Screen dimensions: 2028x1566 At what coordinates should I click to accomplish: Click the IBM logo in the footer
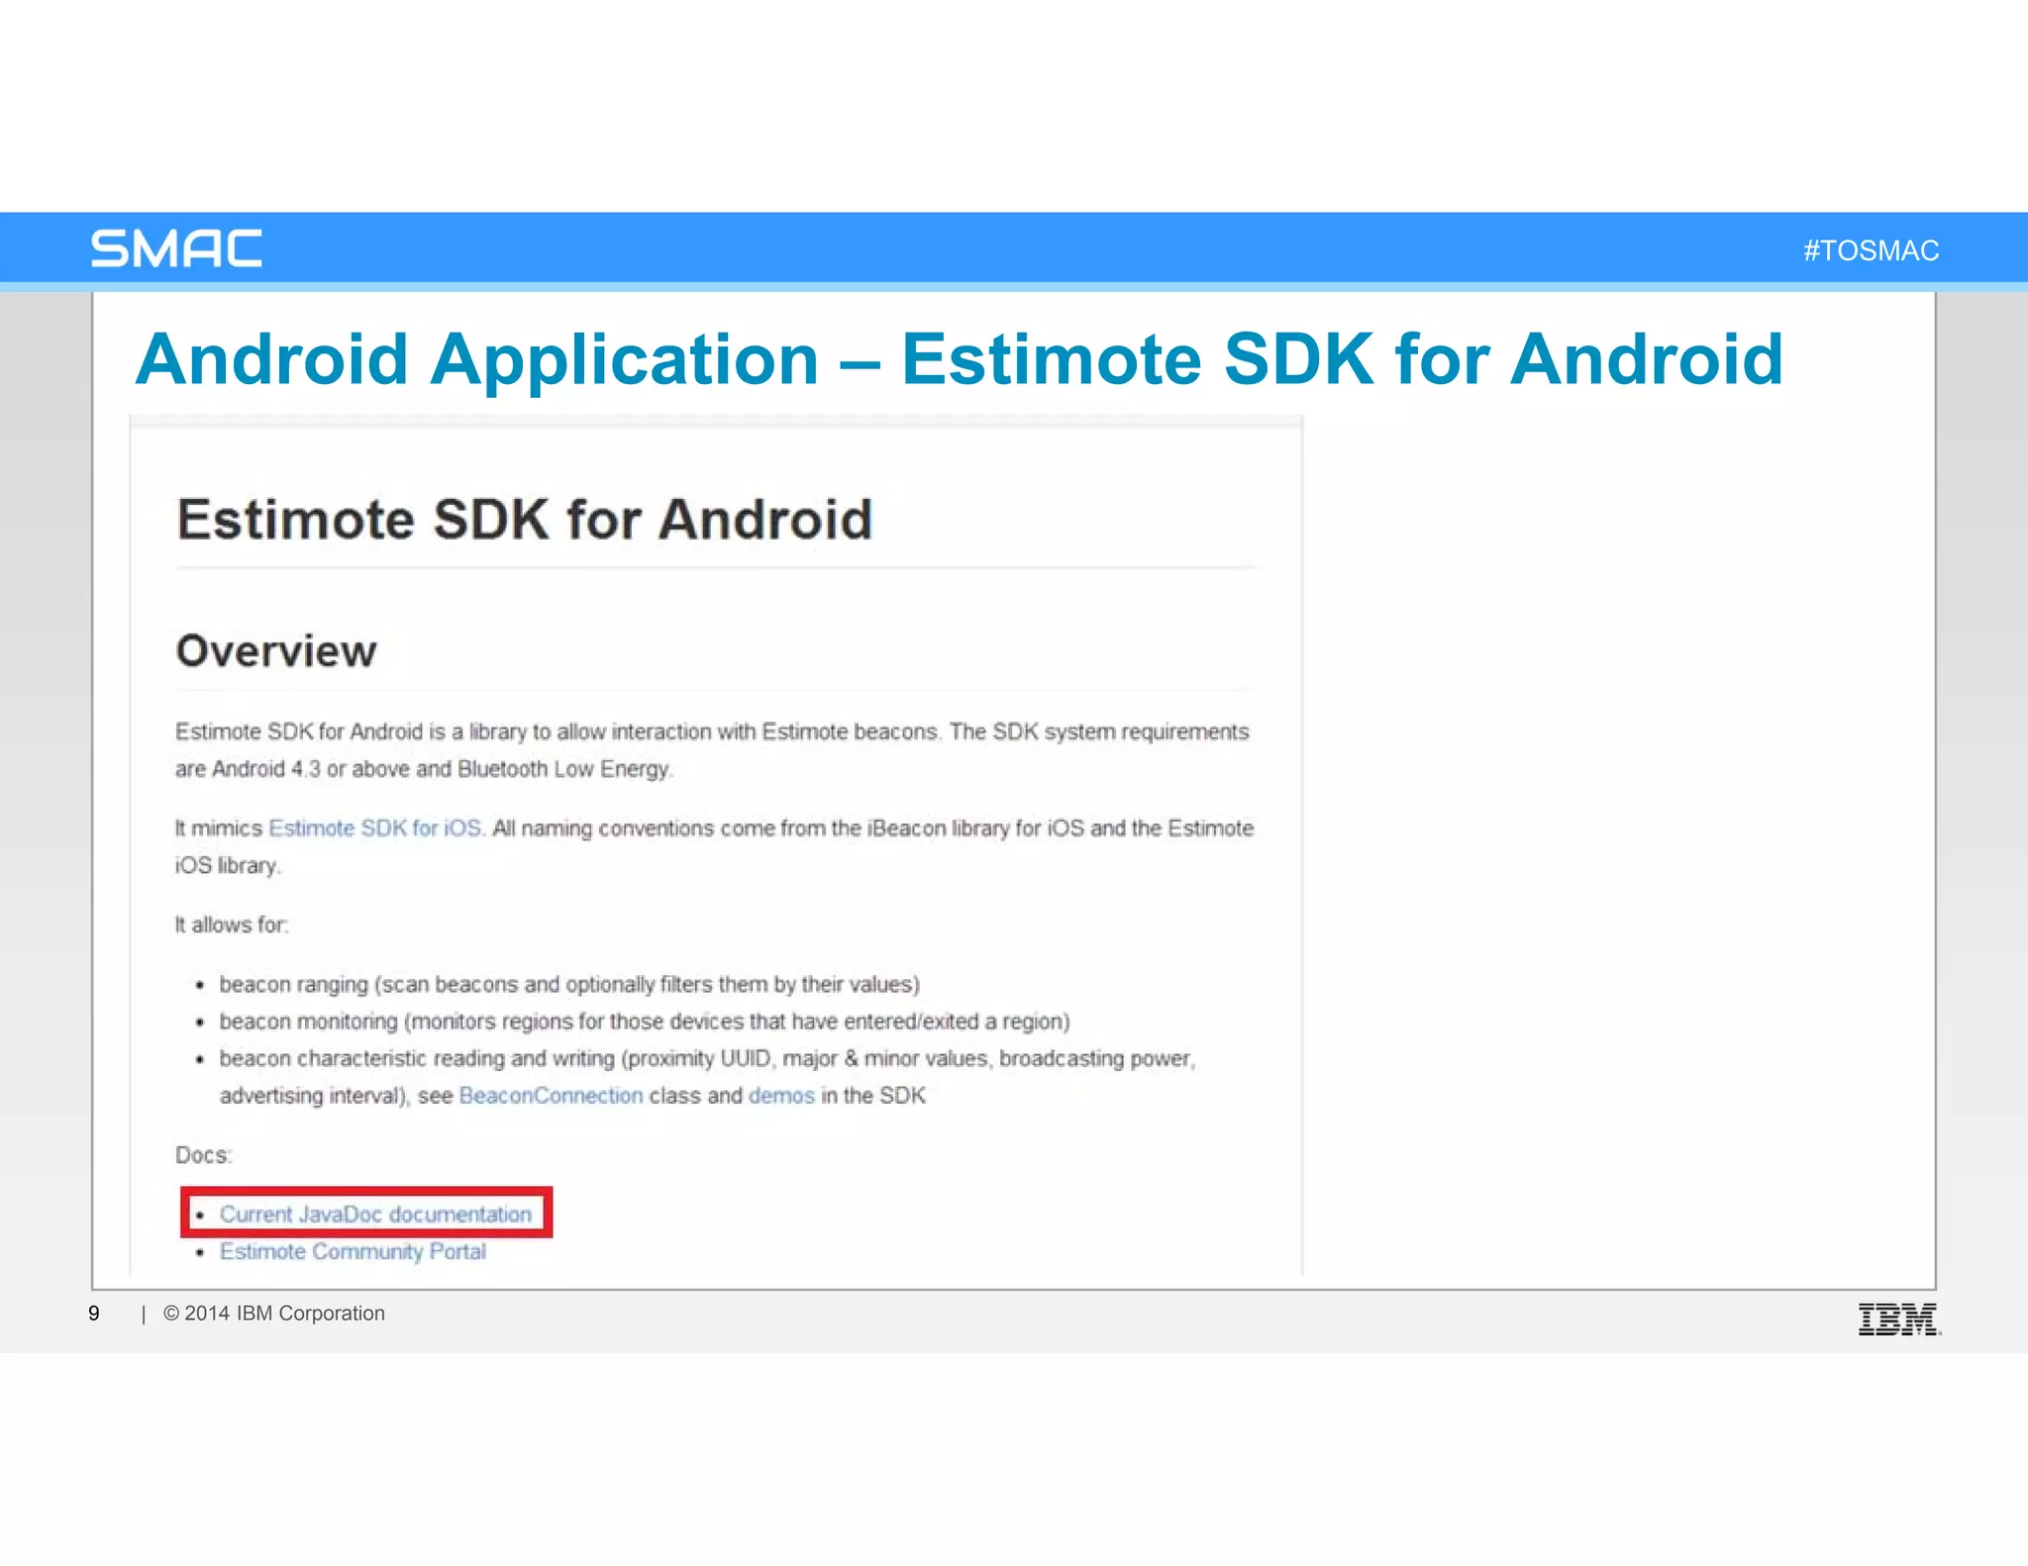click(1898, 1319)
